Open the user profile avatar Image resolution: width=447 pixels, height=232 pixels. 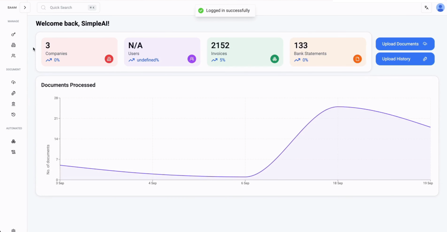pos(441,7)
